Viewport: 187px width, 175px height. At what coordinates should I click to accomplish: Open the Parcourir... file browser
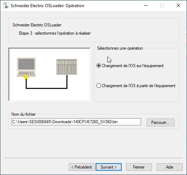click(x=161, y=122)
